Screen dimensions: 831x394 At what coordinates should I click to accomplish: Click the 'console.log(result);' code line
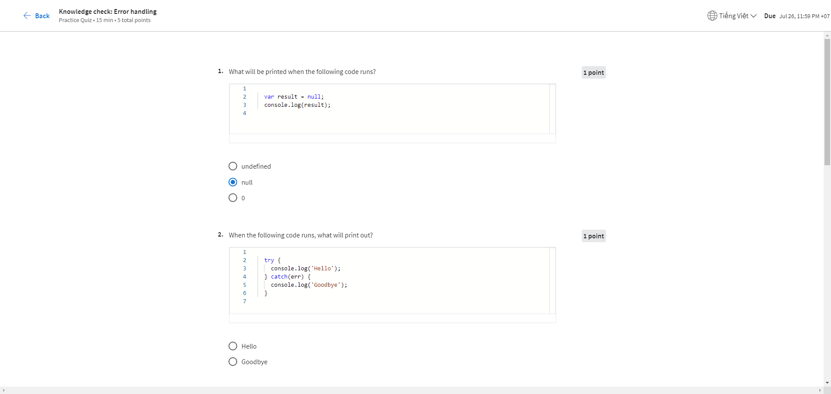click(x=297, y=105)
